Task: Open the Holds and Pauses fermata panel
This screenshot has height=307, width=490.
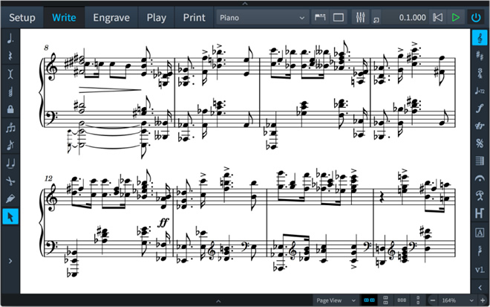Action: (480, 178)
